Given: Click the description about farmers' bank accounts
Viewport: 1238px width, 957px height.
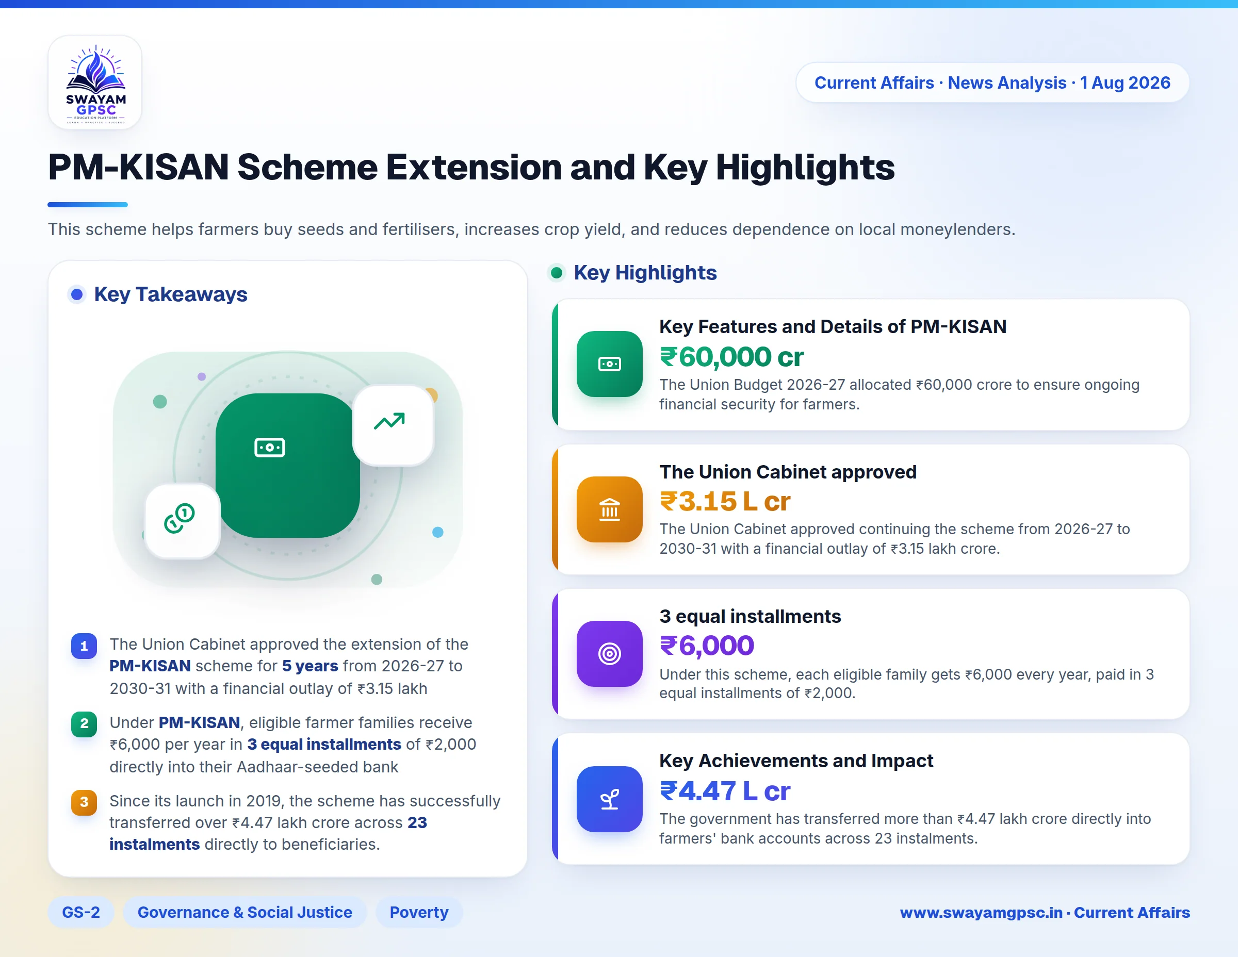Looking at the screenshot, I should pos(905,829).
